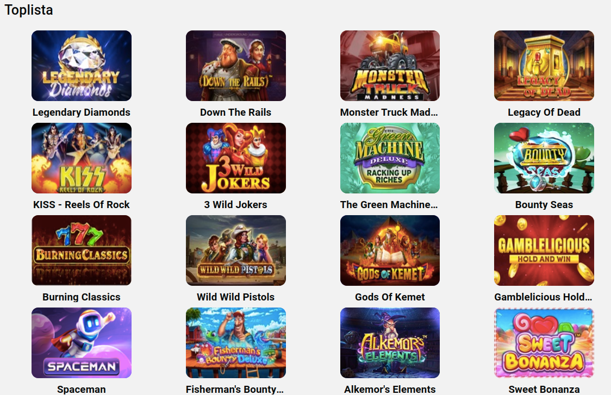The height and width of the screenshot is (395, 611).
Task: Open the Burning Classics 777 thumbnail
Action: pos(82,250)
